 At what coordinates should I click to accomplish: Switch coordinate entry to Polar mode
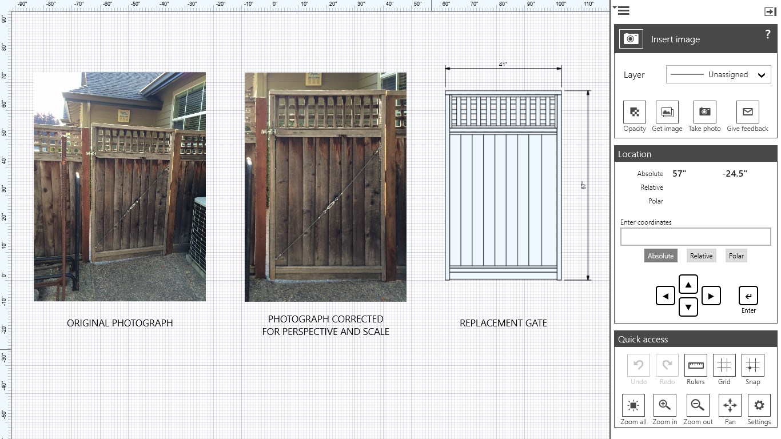point(736,256)
